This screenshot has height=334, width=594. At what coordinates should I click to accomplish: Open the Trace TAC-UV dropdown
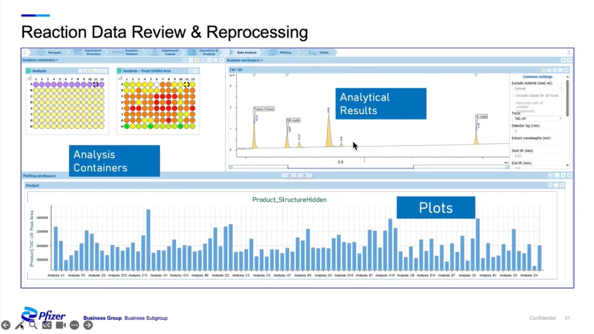[537, 118]
